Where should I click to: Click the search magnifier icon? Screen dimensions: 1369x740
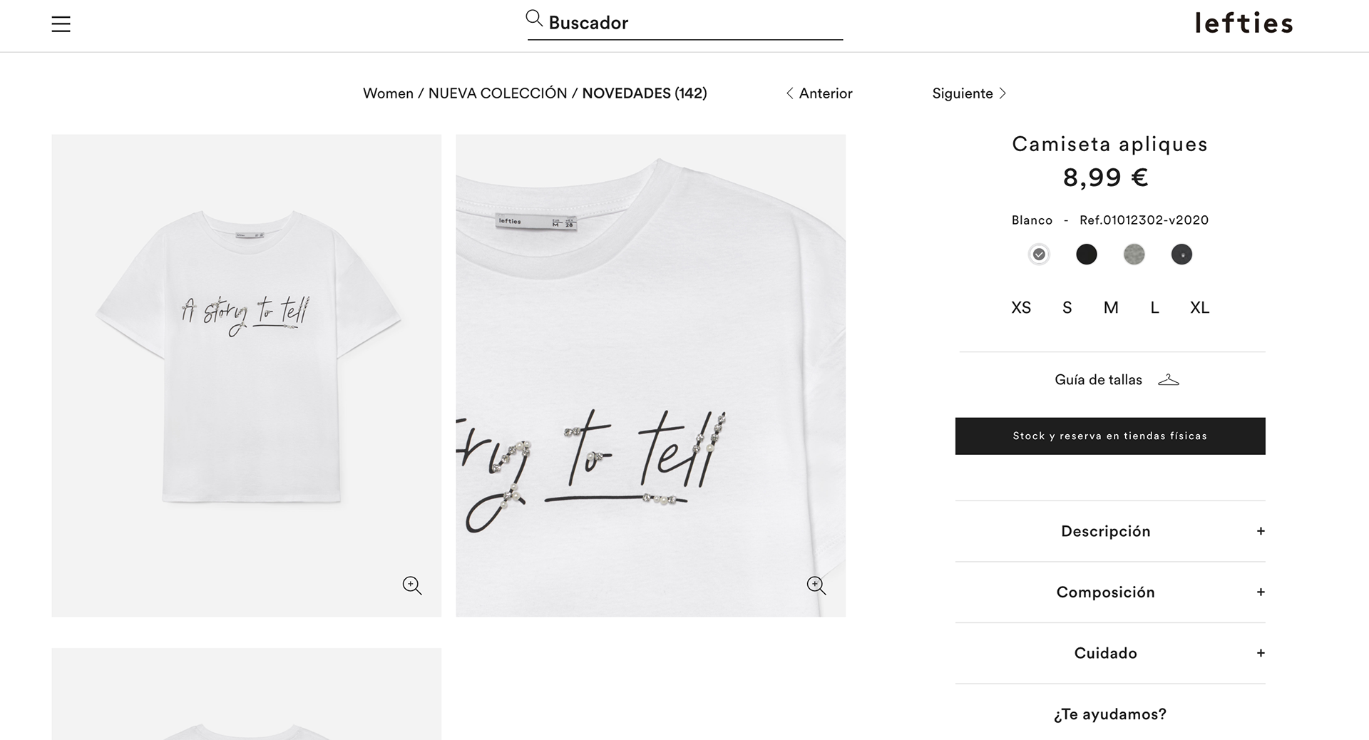(x=534, y=19)
